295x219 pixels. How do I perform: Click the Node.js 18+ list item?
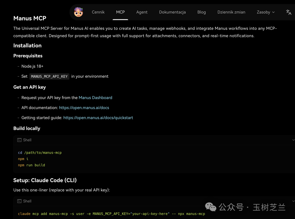(32, 66)
